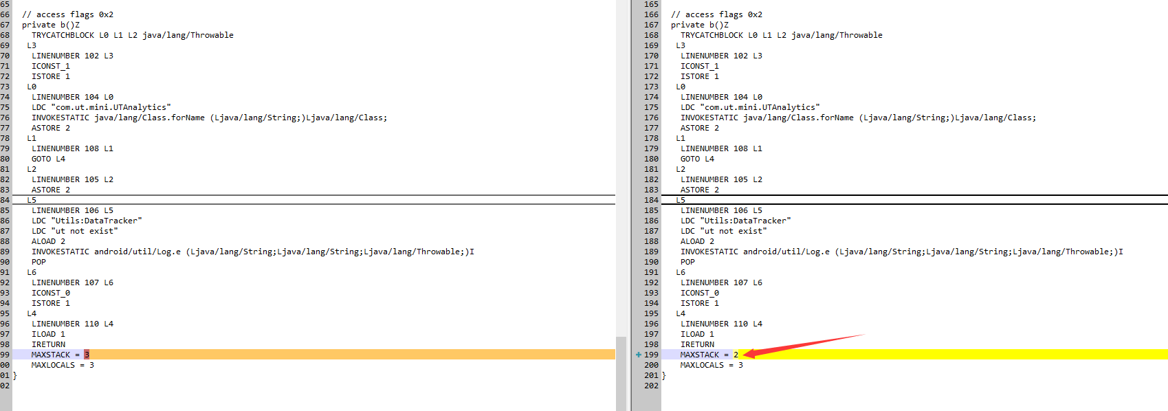
Task: Click INVOKESTATIC android/util/Log.e line in right pane
Action: (x=902, y=252)
